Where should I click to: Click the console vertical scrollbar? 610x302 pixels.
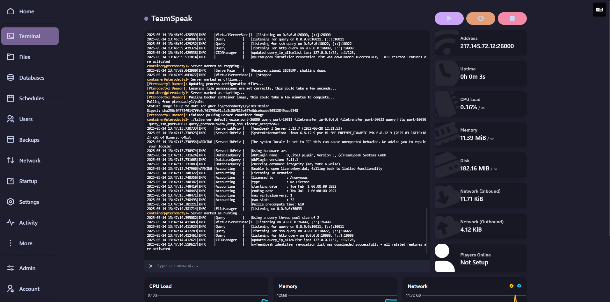(427, 231)
